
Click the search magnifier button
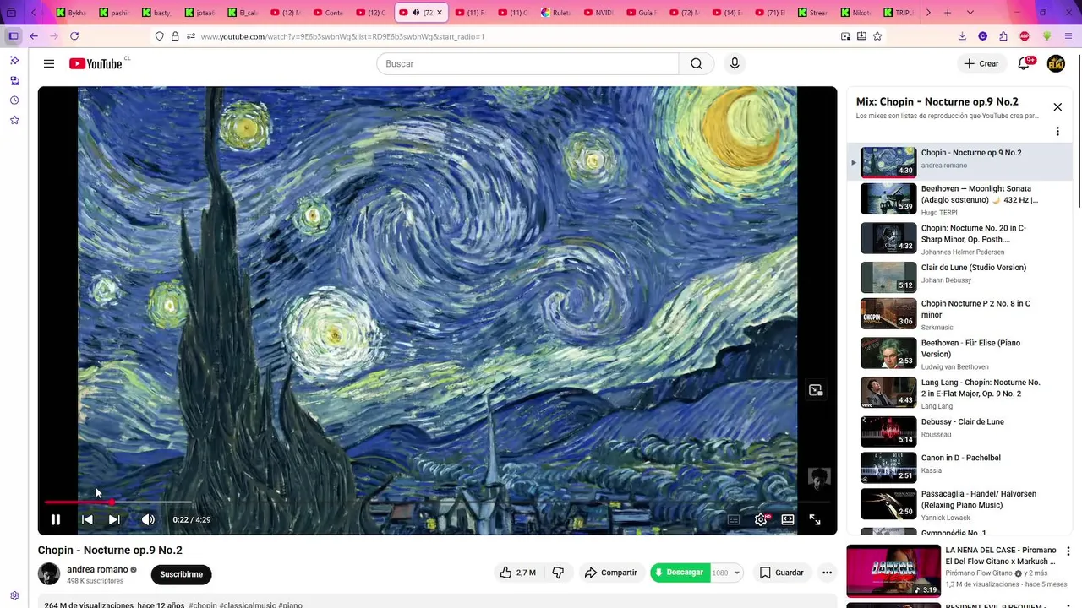(x=697, y=63)
